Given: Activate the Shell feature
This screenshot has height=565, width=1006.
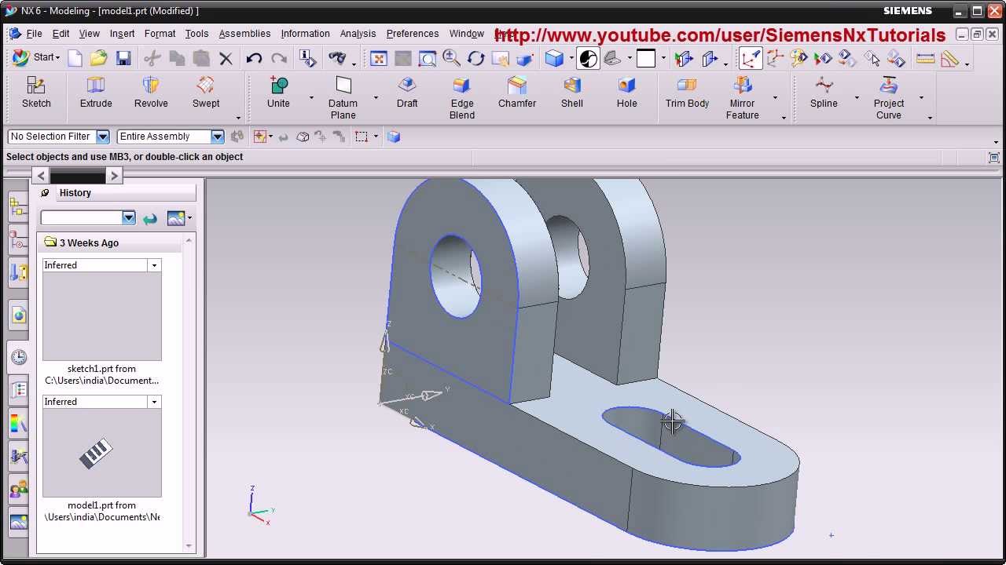Looking at the screenshot, I should pos(571,93).
